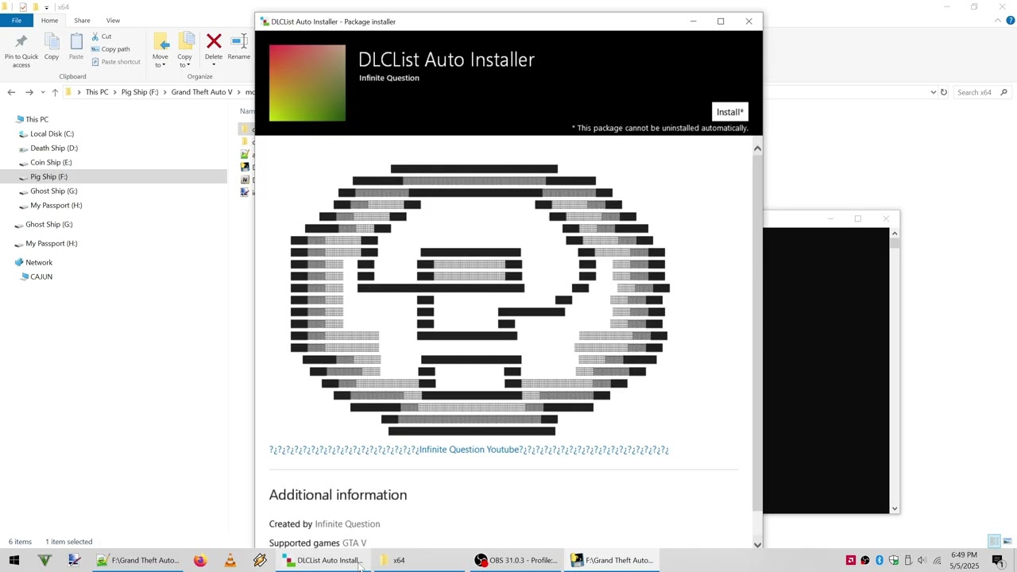Open the OBS 31.0.3 taskbar button
Image resolution: width=1017 pixels, height=572 pixels.
pos(516,560)
